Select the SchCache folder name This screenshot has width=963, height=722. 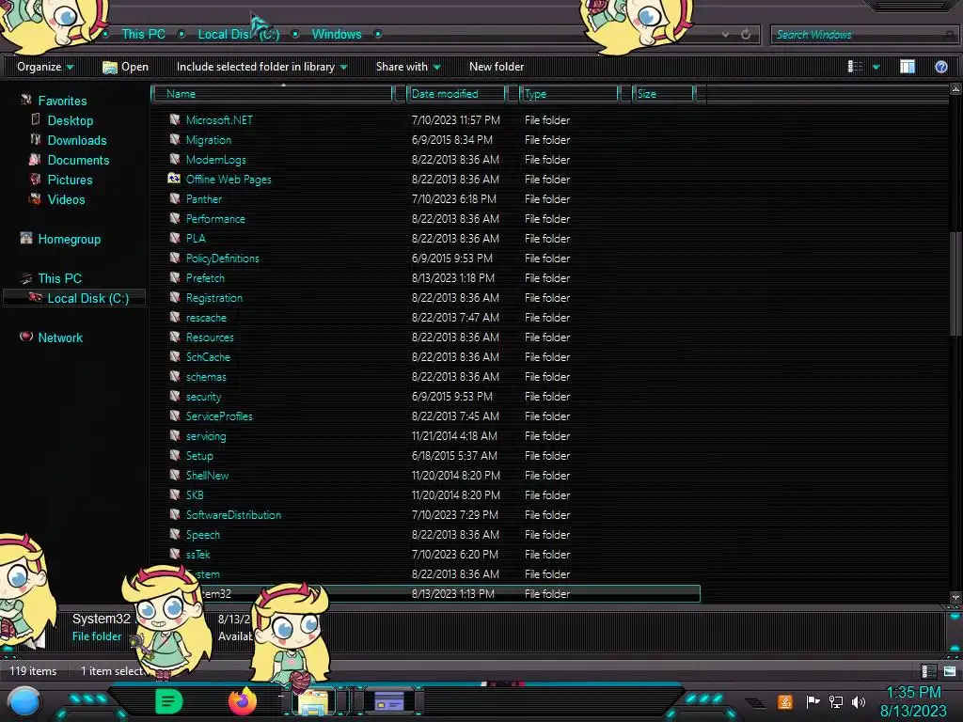click(208, 356)
